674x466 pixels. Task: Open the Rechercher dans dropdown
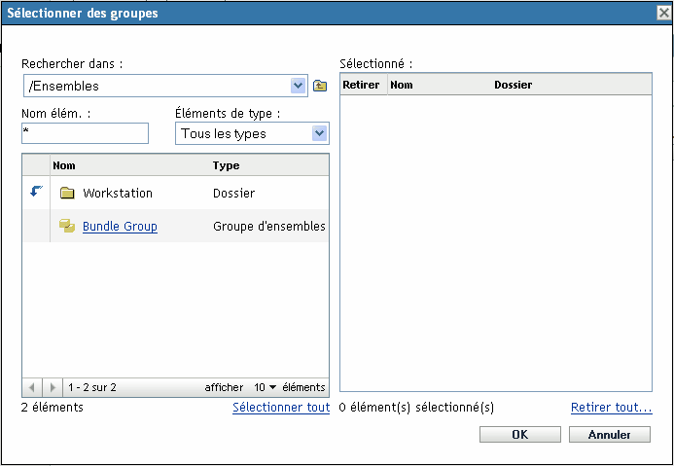coord(299,86)
